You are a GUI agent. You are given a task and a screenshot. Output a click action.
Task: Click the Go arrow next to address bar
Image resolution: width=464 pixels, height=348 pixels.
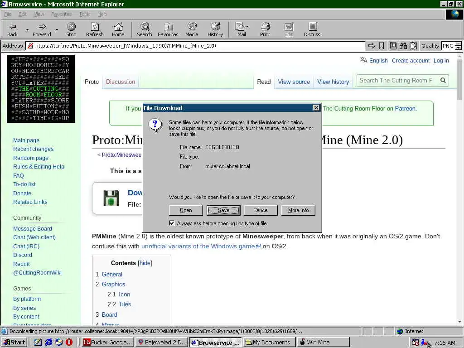372,46
